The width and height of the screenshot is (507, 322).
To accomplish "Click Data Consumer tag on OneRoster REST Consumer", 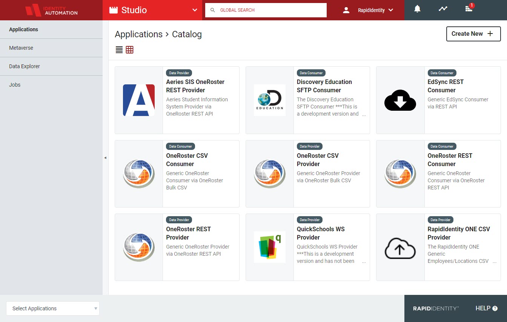I will pyautogui.click(x=442, y=146).
